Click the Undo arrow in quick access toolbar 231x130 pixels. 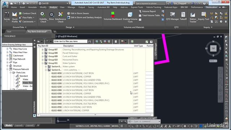[28, 3]
